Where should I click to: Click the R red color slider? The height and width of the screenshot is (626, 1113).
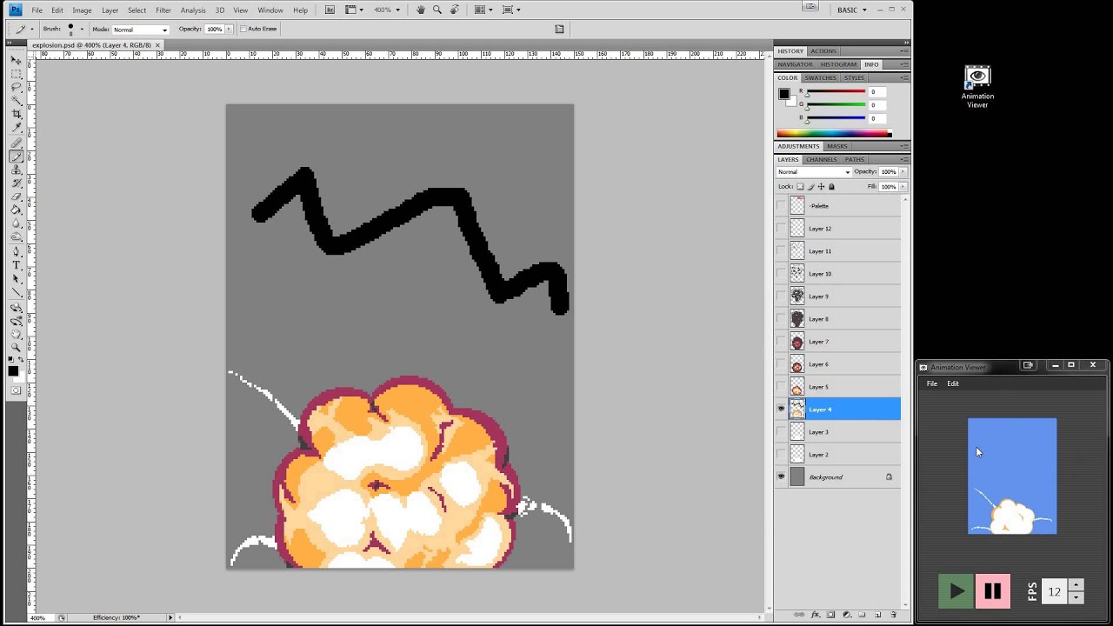835,92
